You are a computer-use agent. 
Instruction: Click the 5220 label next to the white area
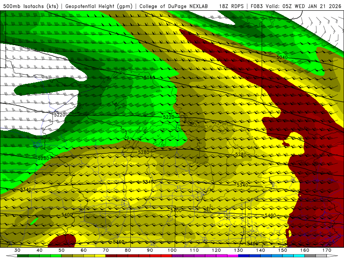pos(60,115)
